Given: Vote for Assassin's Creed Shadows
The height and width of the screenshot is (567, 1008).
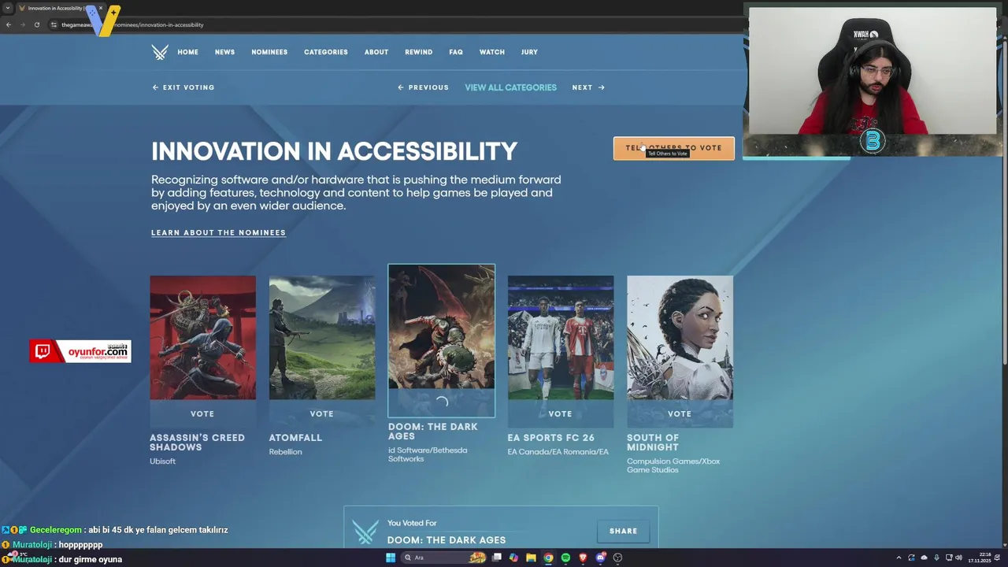Looking at the screenshot, I should click(x=202, y=413).
